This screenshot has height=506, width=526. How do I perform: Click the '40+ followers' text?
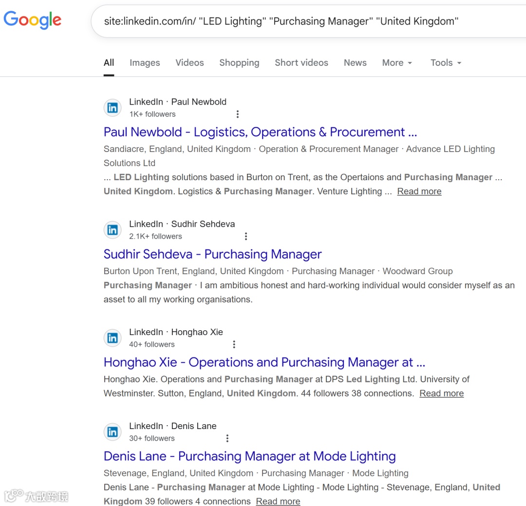152,344
